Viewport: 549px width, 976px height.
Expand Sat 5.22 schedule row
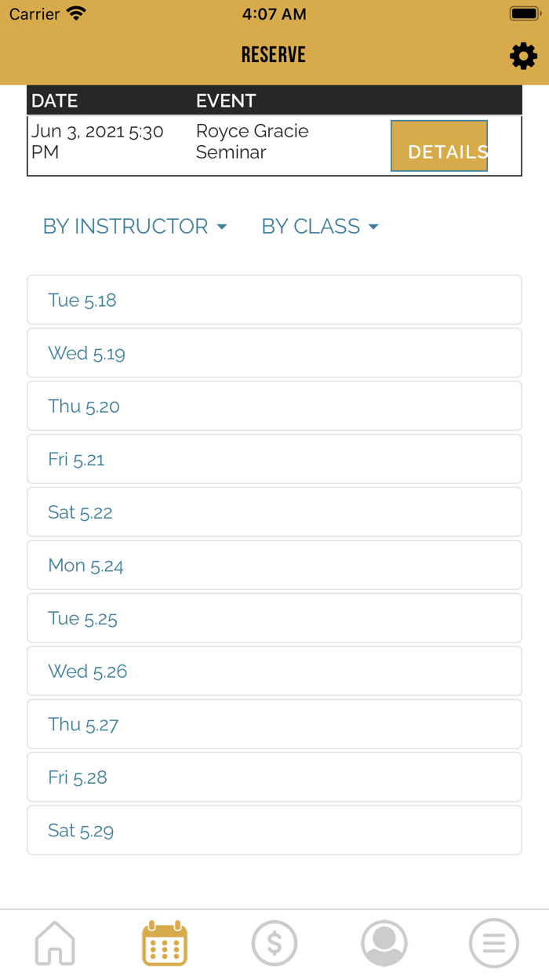click(274, 512)
